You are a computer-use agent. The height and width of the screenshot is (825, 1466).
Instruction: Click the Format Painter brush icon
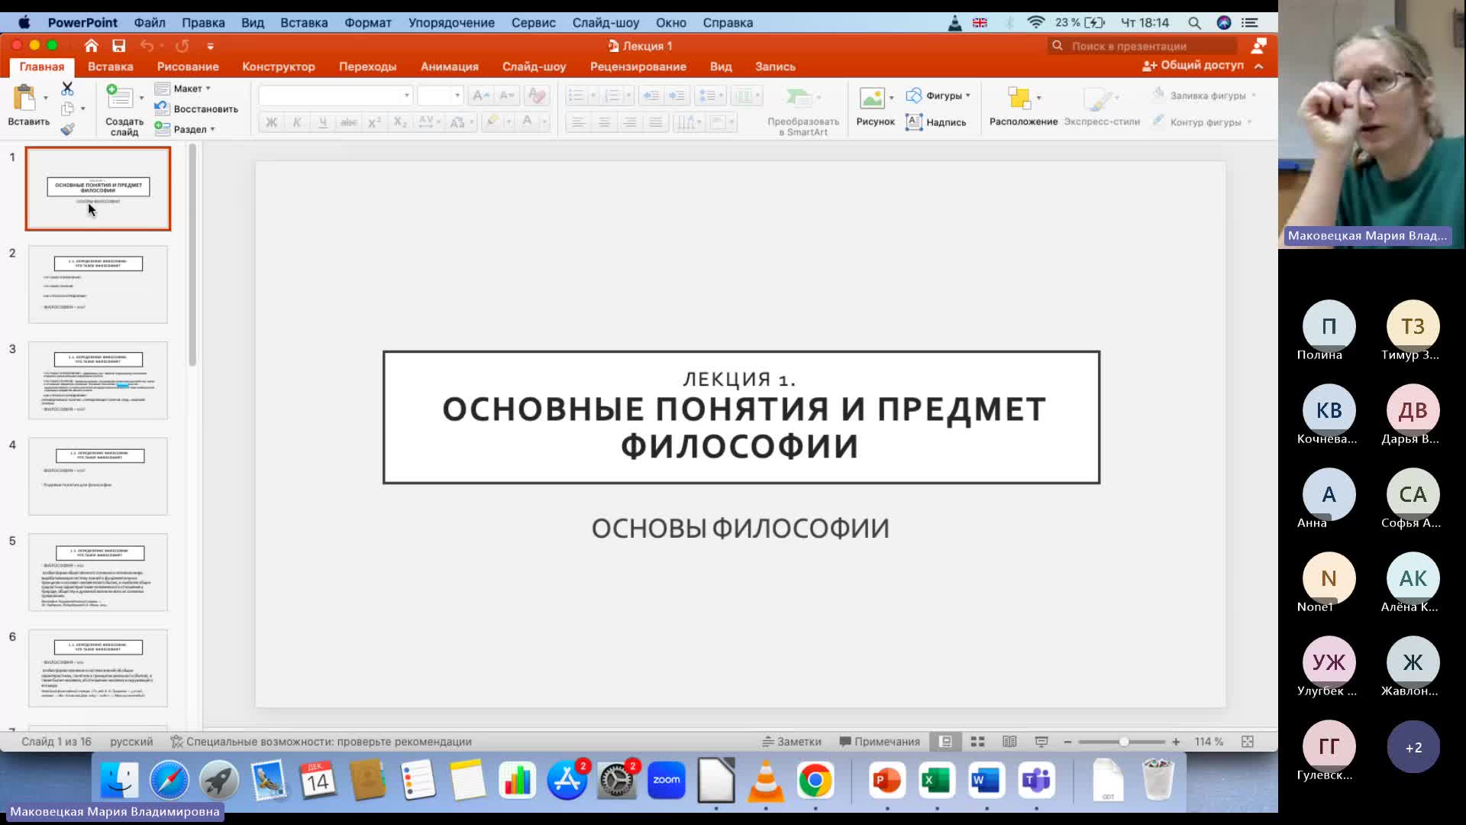coord(67,129)
